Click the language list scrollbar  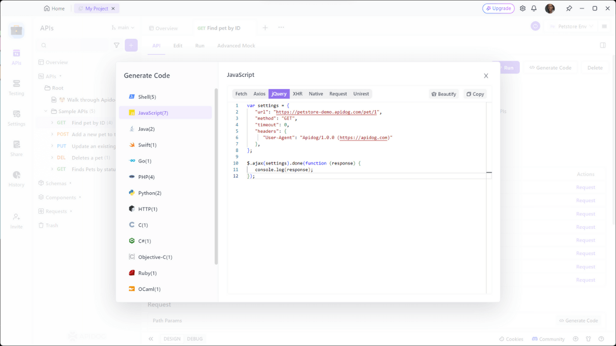216,176
